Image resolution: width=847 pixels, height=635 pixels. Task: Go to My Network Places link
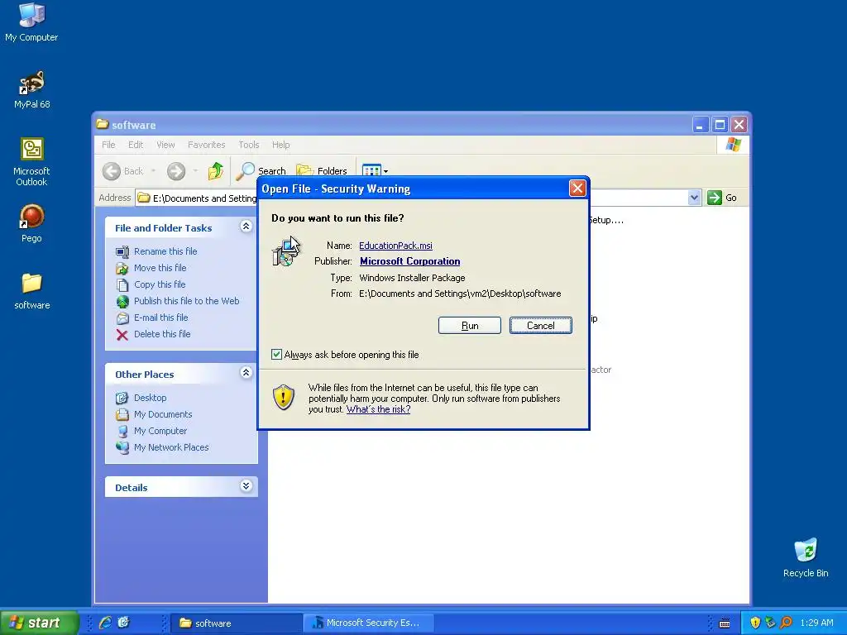tap(171, 447)
